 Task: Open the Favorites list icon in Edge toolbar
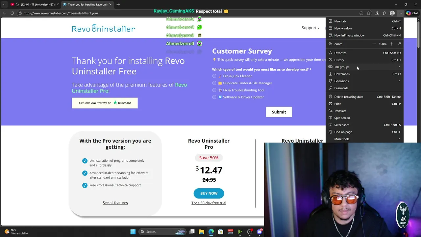[x=384, y=13]
